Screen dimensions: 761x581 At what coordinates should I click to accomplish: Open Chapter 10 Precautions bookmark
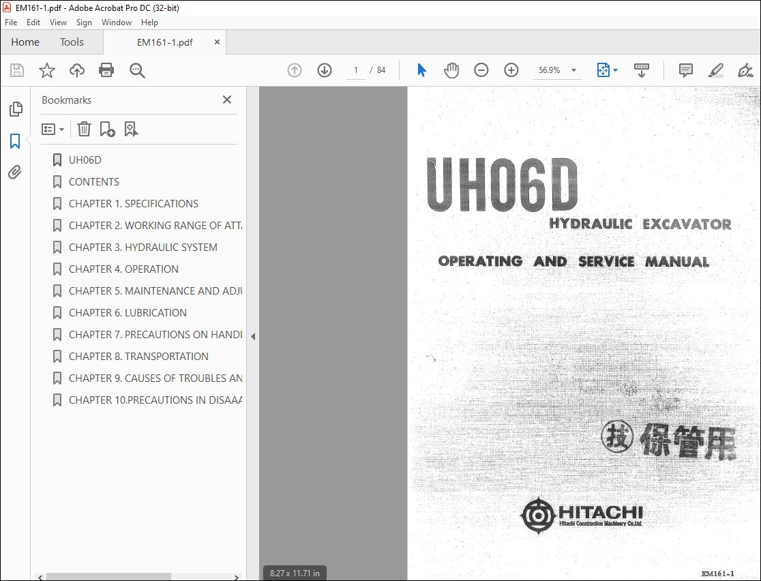pyautogui.click(x=155, y=400)
